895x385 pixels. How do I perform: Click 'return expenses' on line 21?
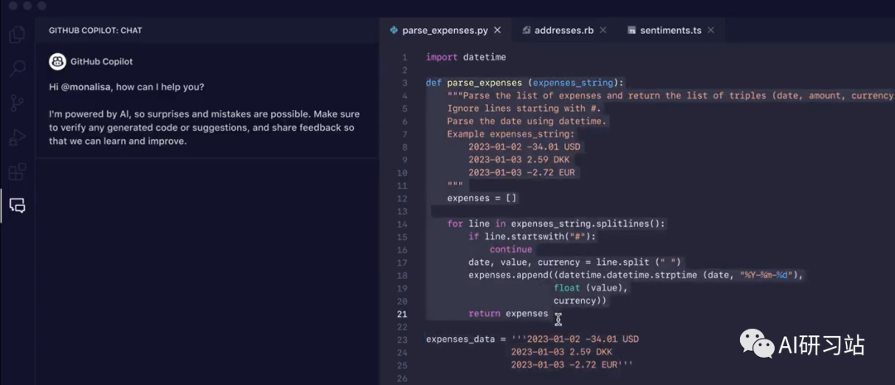pyautogui.click(x=508, y=314)
